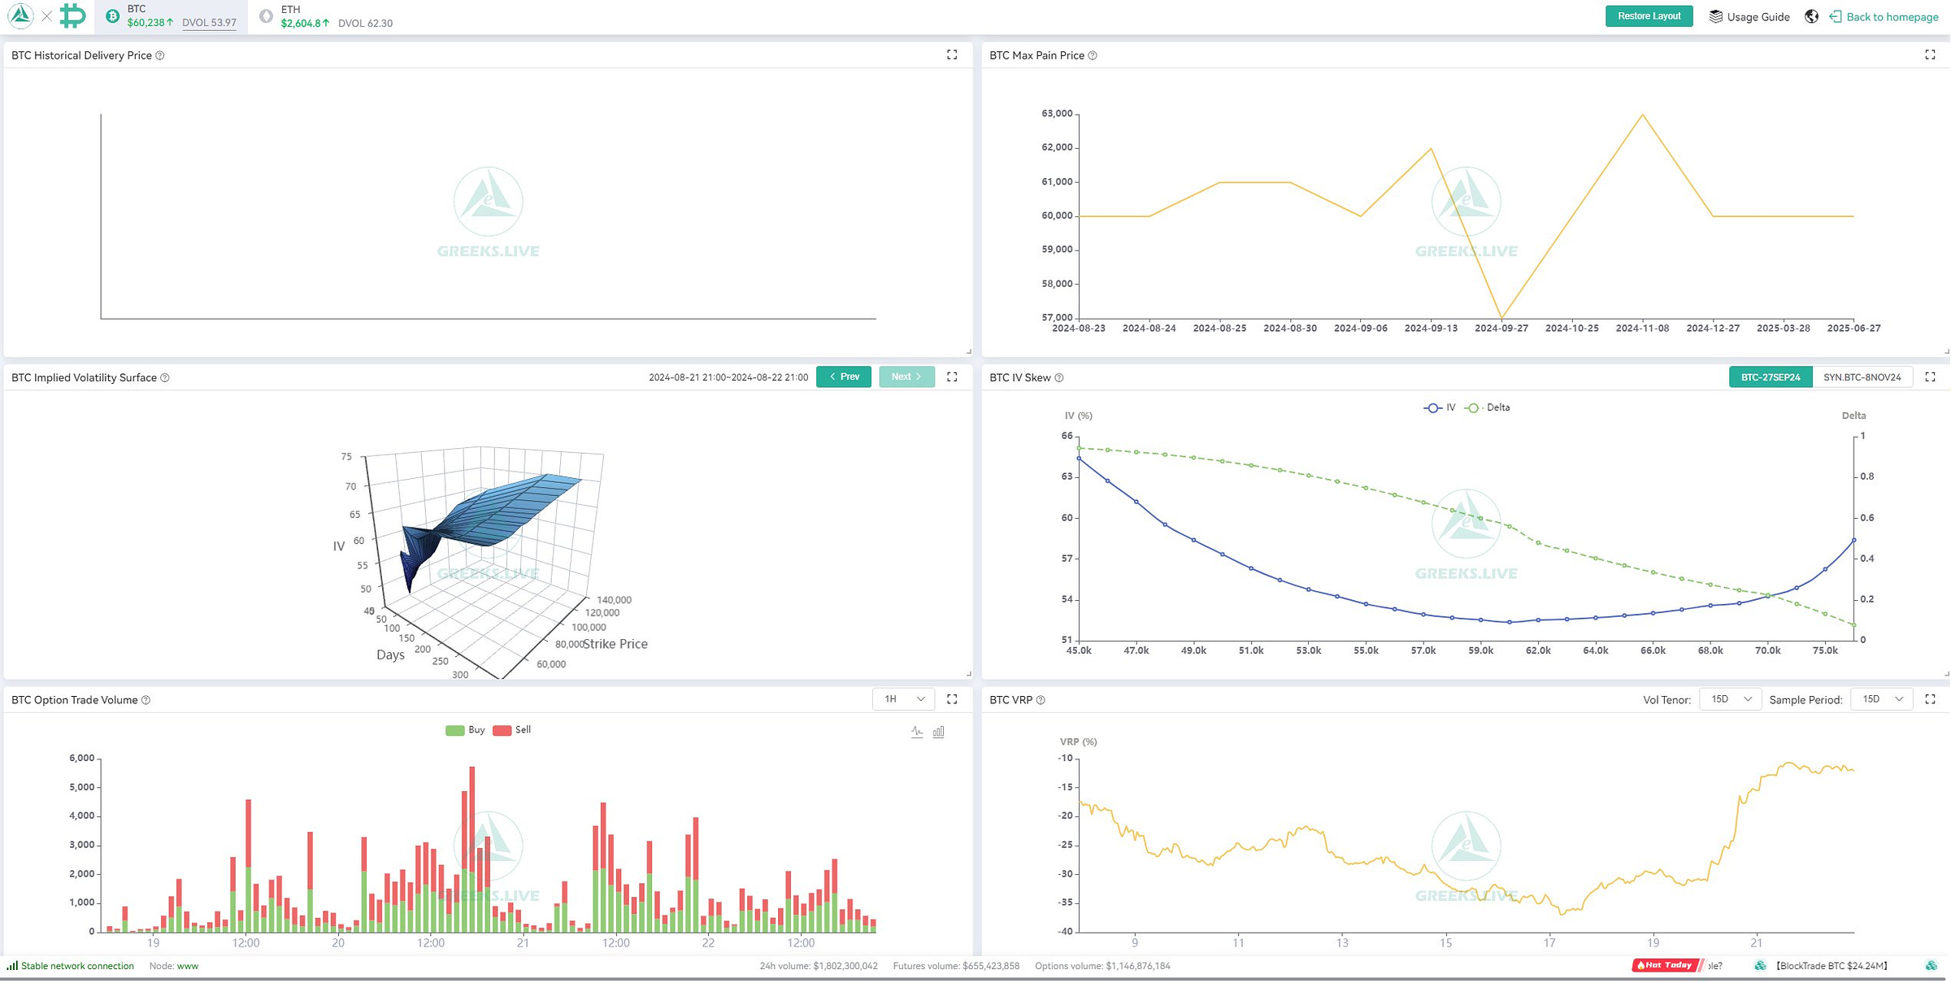The width and height of the screenshot is (1951, 983).
Task: Toggle Buy series in volume legend
Action: click(x=465, y=729)
